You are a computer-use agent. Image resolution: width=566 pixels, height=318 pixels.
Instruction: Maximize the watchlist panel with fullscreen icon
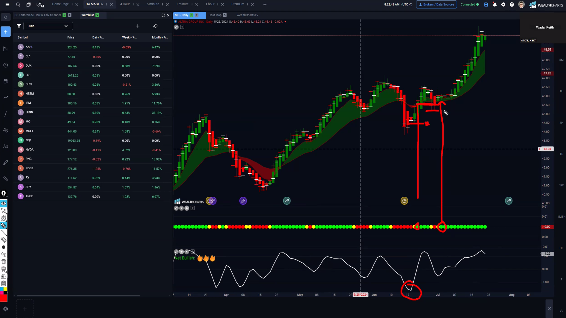click(163, 15)
